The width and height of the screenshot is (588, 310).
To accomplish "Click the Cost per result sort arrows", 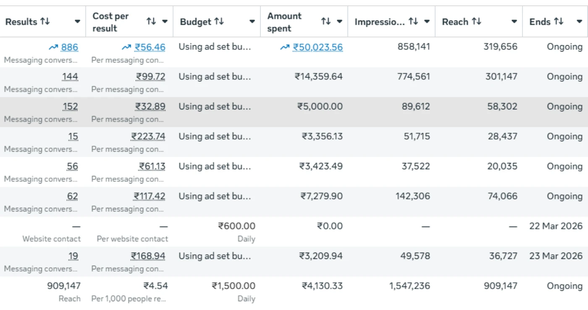I will (x=151, y=21).
